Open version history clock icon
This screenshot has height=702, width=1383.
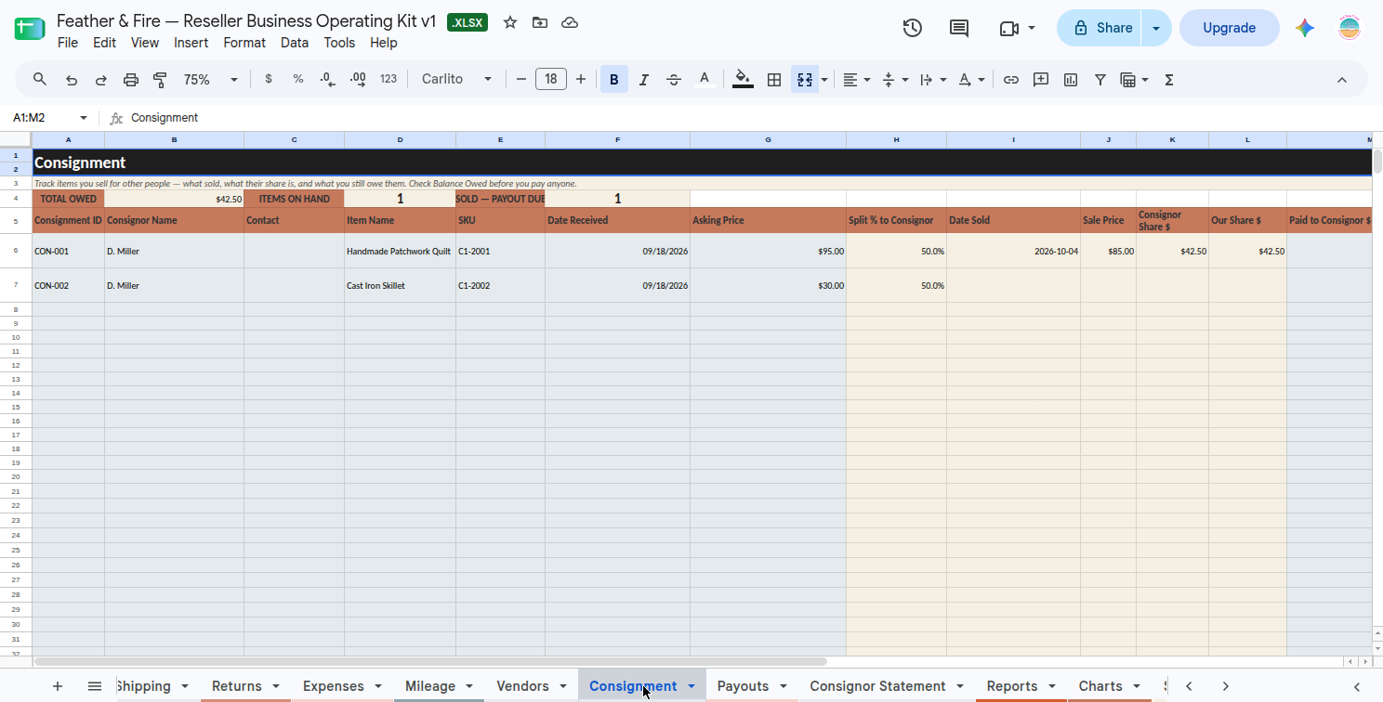[x=913, y=28]
